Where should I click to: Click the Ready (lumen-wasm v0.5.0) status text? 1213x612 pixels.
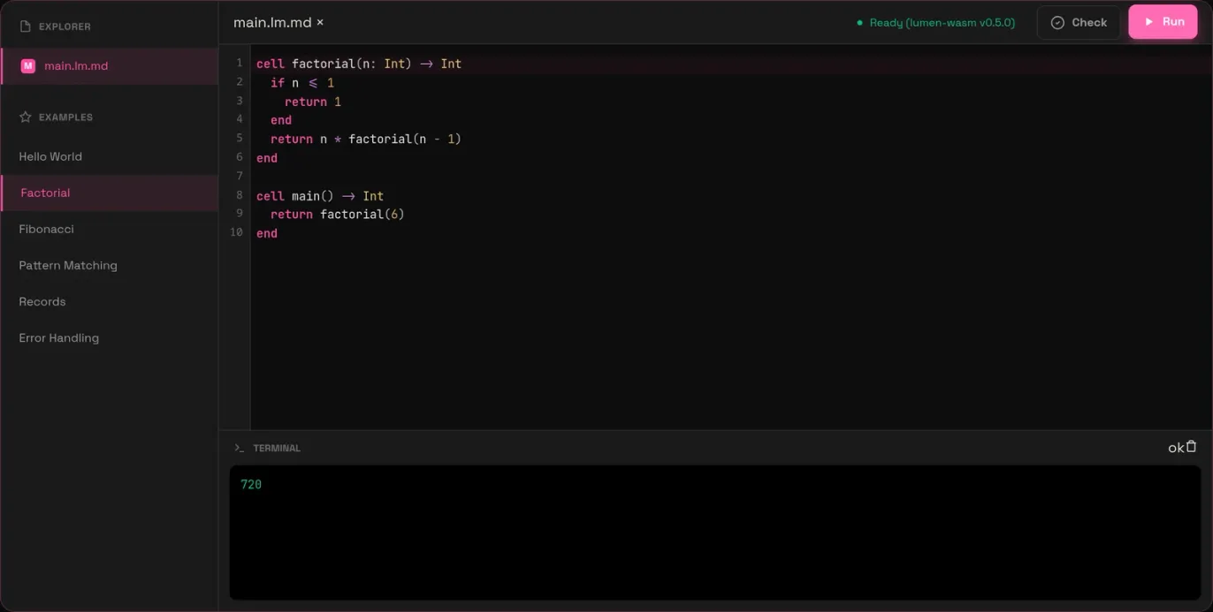click(942, 23)
